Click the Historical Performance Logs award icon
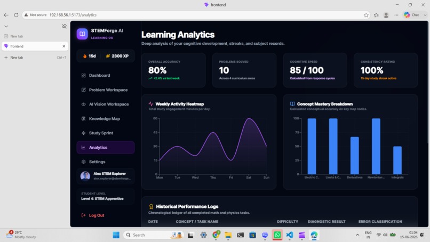The width and height of the screenshot is (430, 242). 151,207
